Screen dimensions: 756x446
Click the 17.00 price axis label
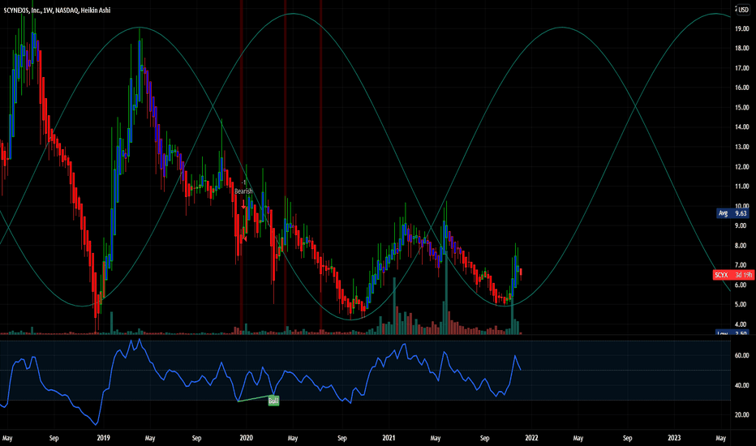tap(741, 68)
